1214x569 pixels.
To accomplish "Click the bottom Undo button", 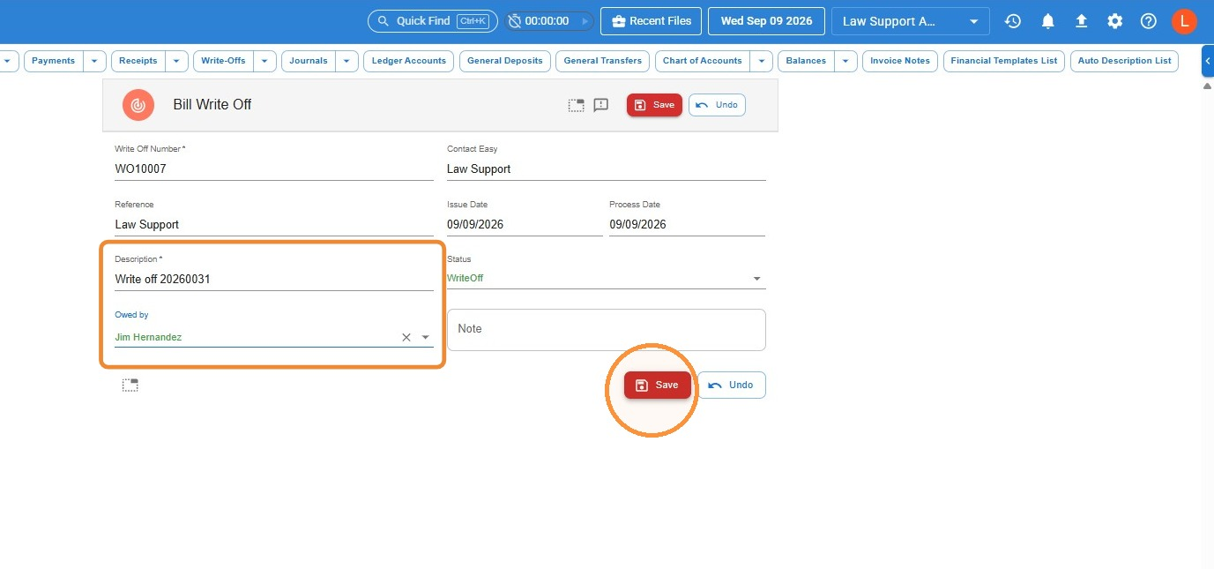I will tap(732, 386).
